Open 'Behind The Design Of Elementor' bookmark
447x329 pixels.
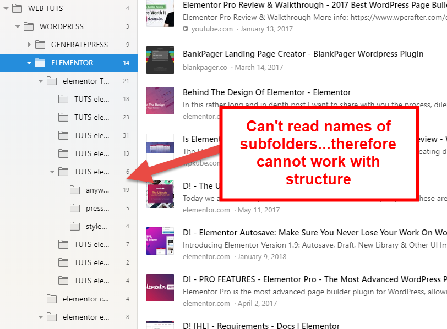[266, 92]
